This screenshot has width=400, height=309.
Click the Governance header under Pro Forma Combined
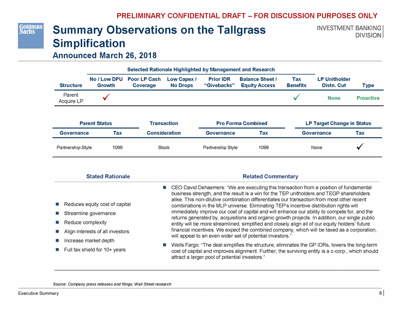tap(220, 133)
